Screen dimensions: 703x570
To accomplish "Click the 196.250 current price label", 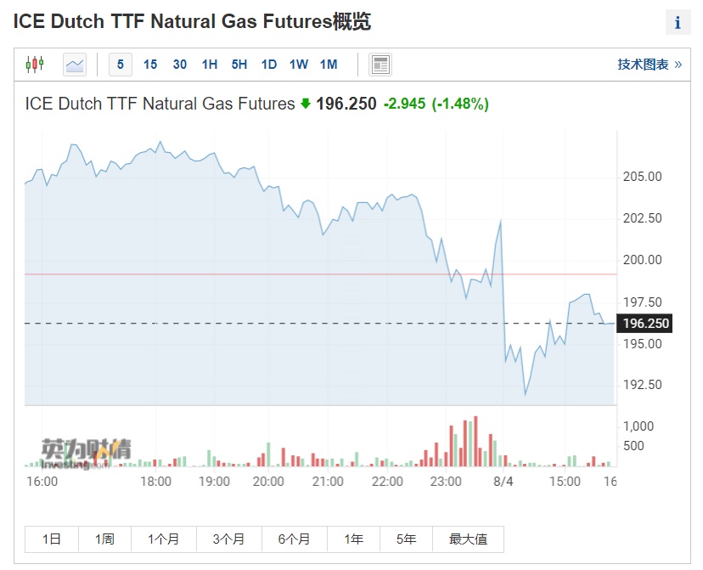I will click(x=646, y=324).
